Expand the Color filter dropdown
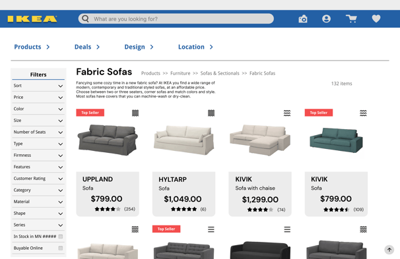Viewport: 400px width, 259px height. point(38,109)
